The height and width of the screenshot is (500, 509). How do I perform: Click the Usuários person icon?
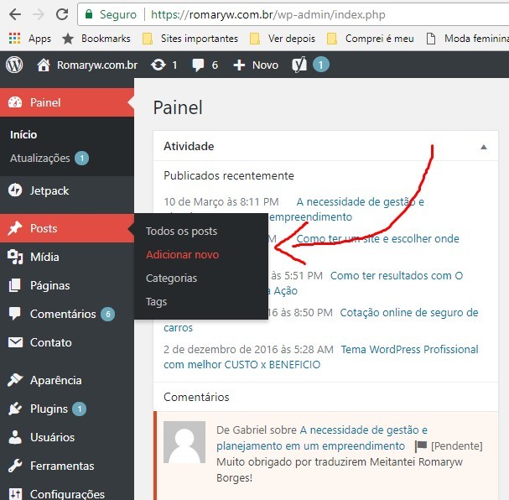[x=15, y=437]
